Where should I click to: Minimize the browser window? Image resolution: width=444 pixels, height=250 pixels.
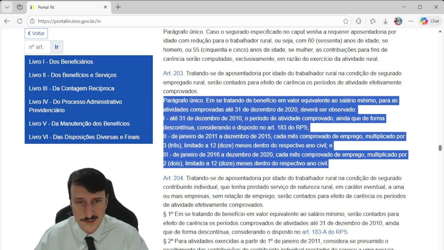click(x=404, y=7)
